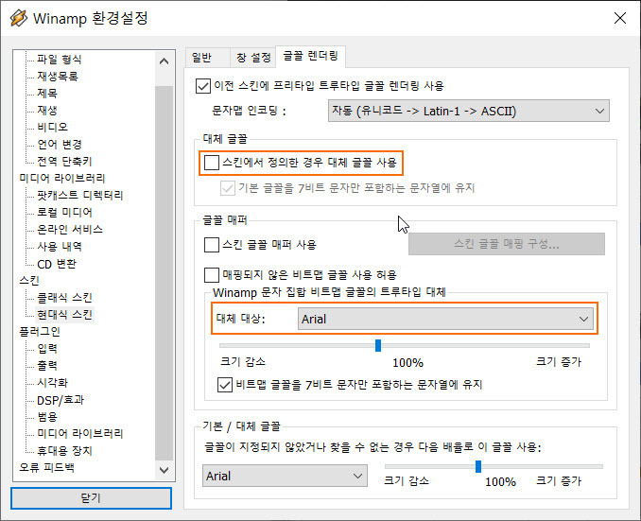Select 사용 내역 in the tree
This screenshot has height=521, width=641.
[x=60, y=247]
